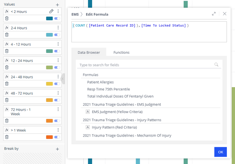Open the three-dot menu for 48 - 72 Hours
This screenshot has height=164, width=235.
58,93
